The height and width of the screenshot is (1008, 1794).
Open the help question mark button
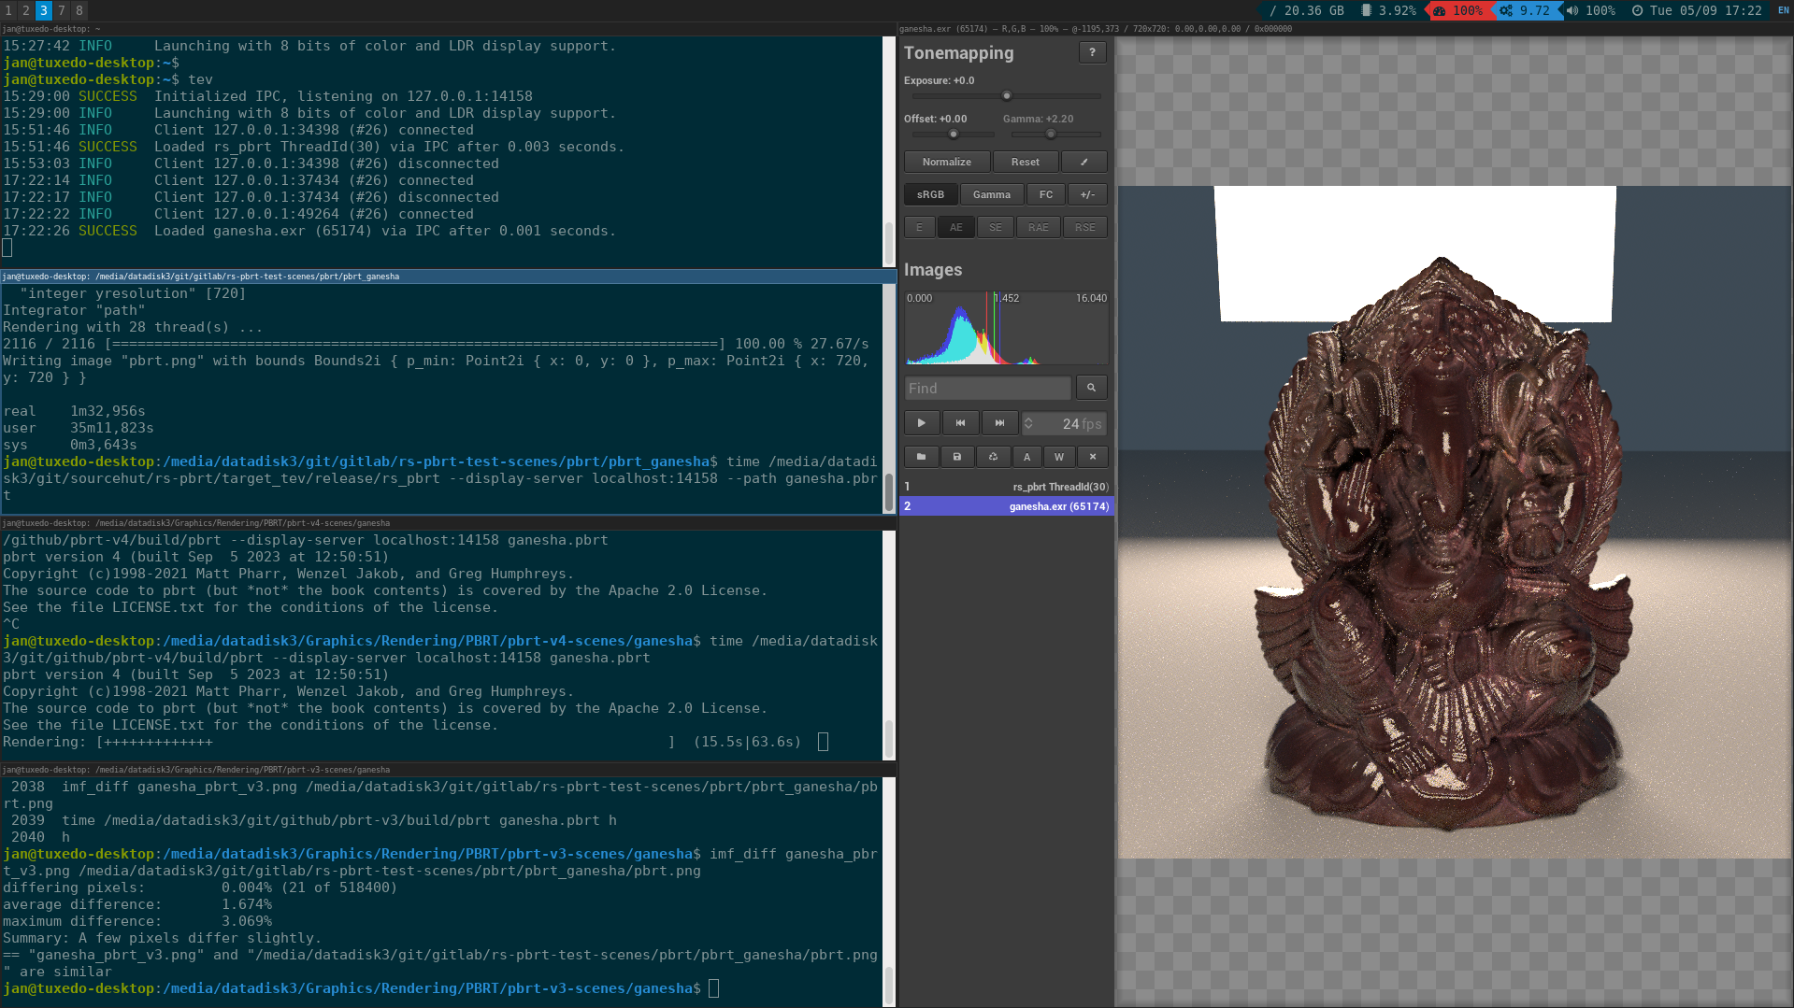click(1092, 53)
